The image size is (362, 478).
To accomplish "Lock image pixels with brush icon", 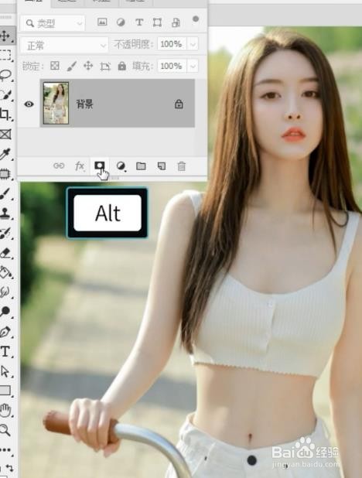I will (x=71, y=66).
